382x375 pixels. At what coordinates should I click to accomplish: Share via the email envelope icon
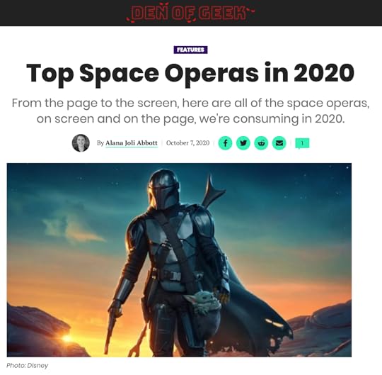tap(279, 143)
